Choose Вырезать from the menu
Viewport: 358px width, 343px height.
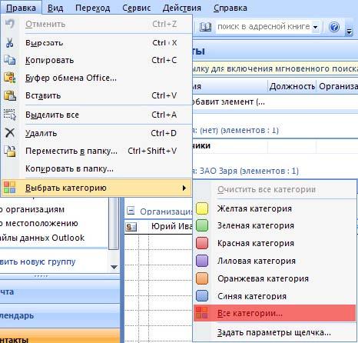[x=96, y=43]
